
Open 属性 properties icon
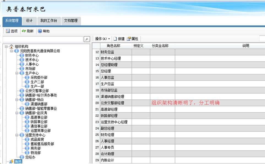coord(129,39)
